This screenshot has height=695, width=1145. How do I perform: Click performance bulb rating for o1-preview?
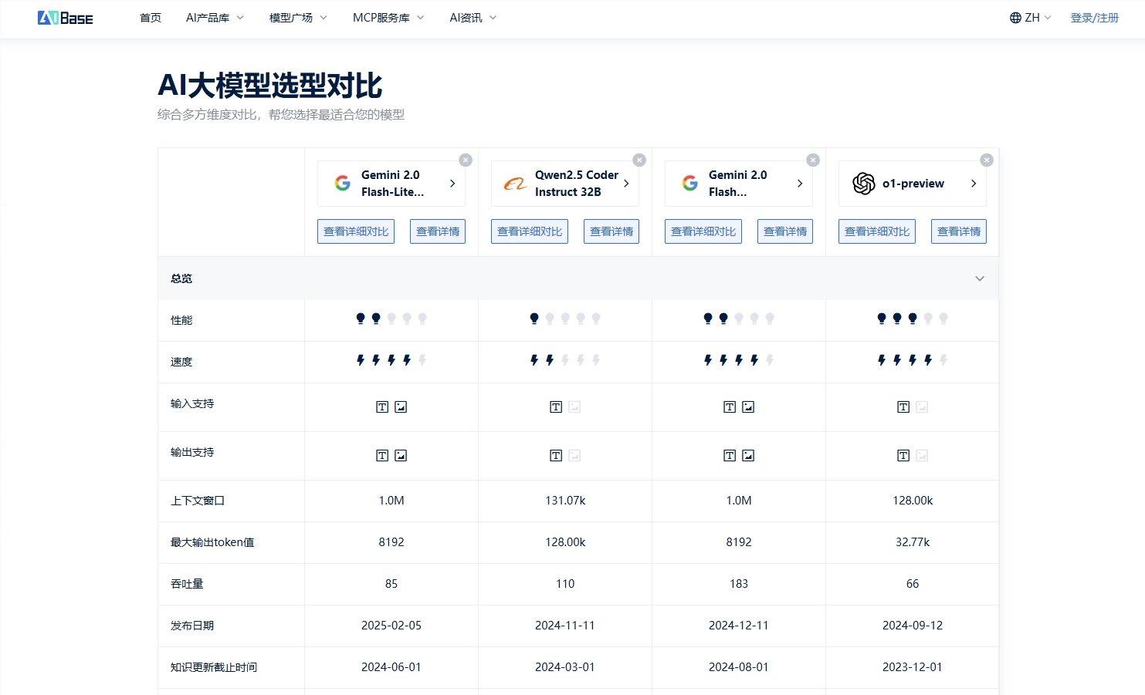click(913, 319)
